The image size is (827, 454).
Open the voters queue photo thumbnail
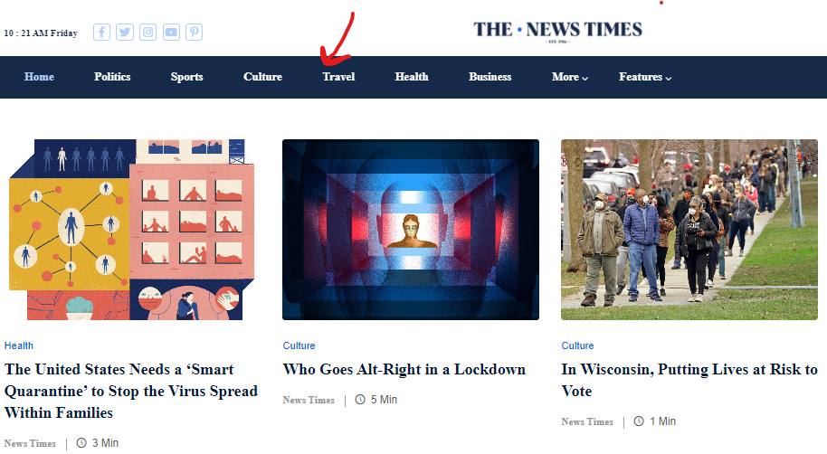coord(689,230)
